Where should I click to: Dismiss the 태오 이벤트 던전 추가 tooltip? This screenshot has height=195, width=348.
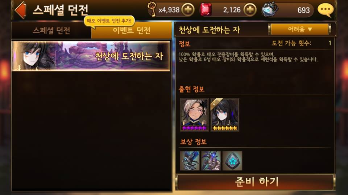pyautogui.click(x=109, y=21)
